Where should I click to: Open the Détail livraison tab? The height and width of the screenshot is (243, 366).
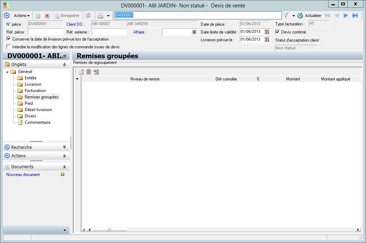(x=38, y=110)
